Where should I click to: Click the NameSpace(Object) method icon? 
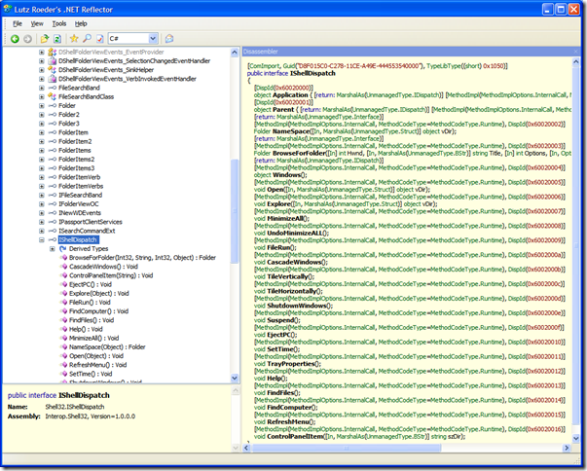click(x=64, y=346)
